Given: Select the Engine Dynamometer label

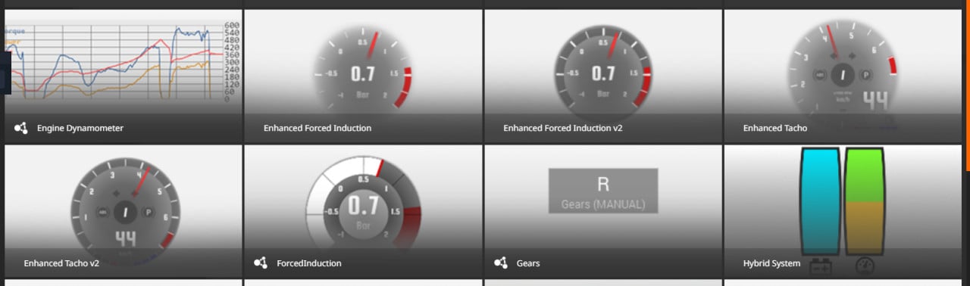Looking at the screenshot, I should tap(80, 128).
